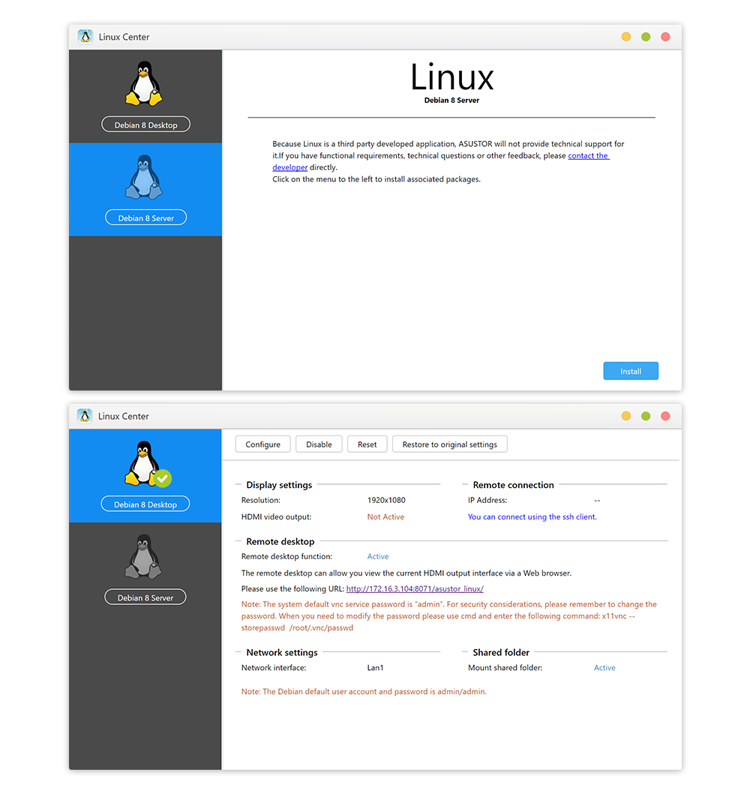750x799 pixels.
Task: Click the gray penguin icon in the lower window sidebar
Action: (x=144, y=556)
